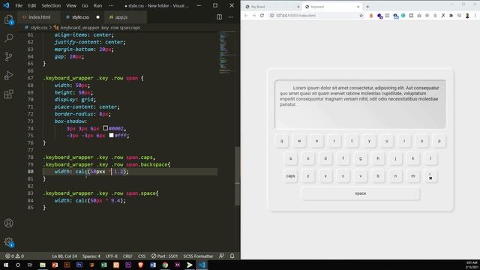Image resolution: width=480 pixels, height=270 pixels.
Task: Click the on-screen q key
Action: 282,141
